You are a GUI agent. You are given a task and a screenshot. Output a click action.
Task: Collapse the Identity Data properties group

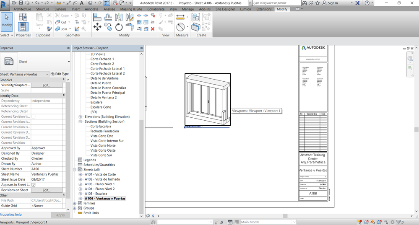64,95
